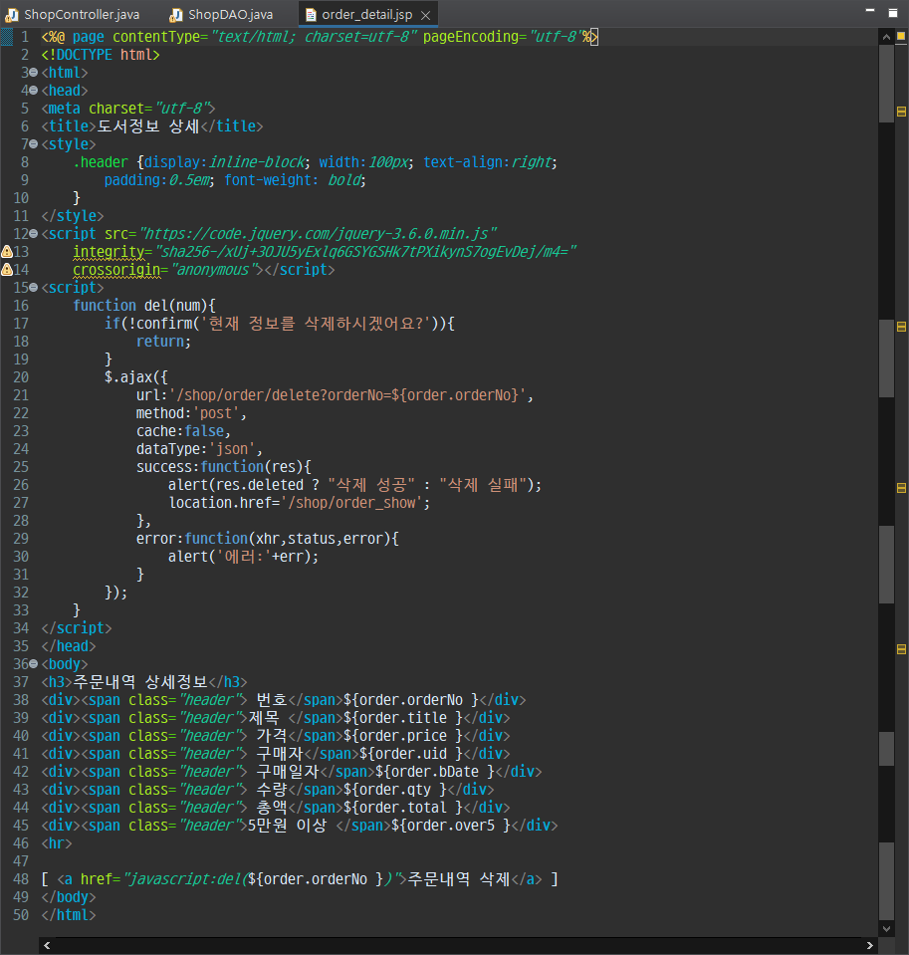
Task: Collapse the style block fold on line 7
Action: [x=34, y=144]
